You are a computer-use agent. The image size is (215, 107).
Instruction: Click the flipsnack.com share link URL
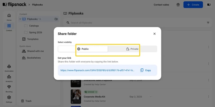pyautogui.click(x=97, y=70)
